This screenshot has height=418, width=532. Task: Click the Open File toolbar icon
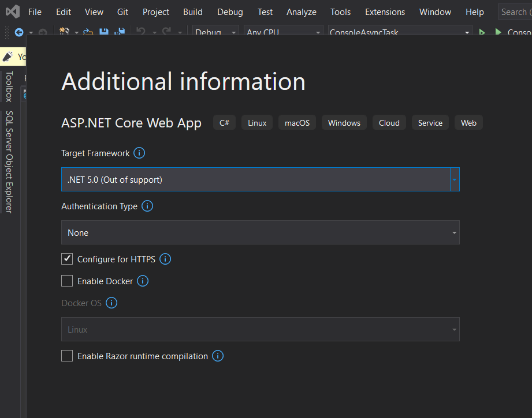[88, 32]
